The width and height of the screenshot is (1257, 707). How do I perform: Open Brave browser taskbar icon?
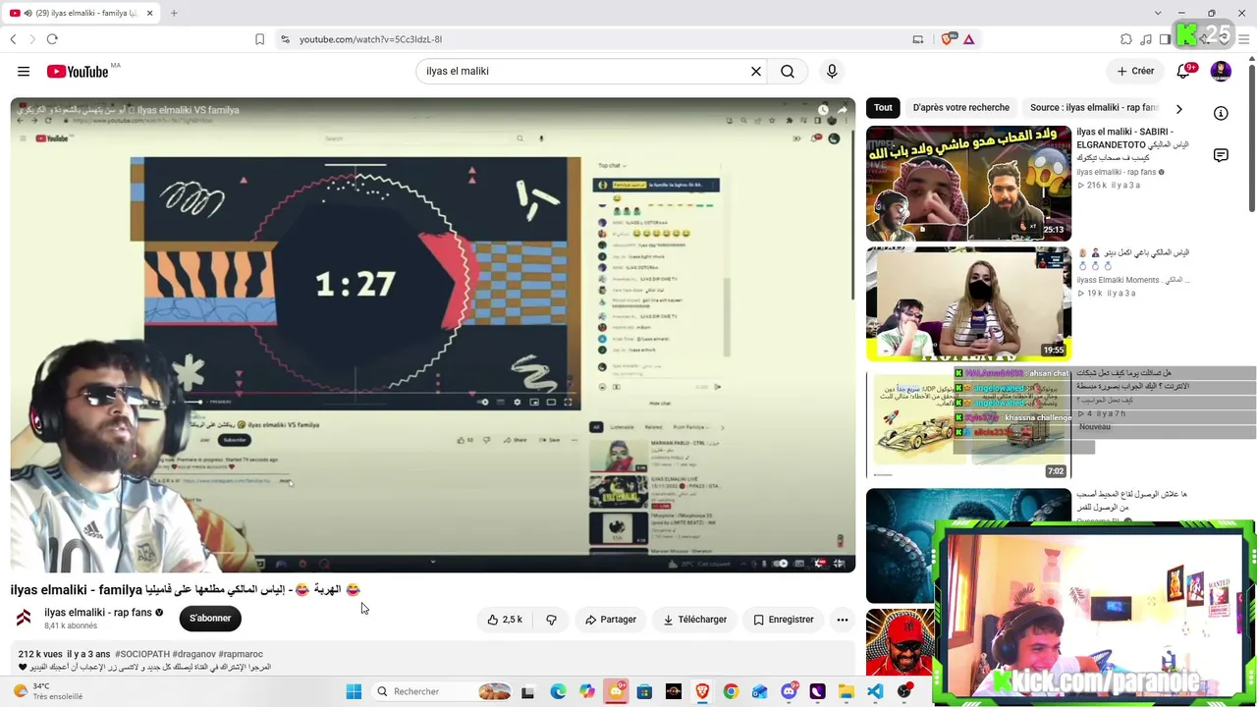pos(702,691)
